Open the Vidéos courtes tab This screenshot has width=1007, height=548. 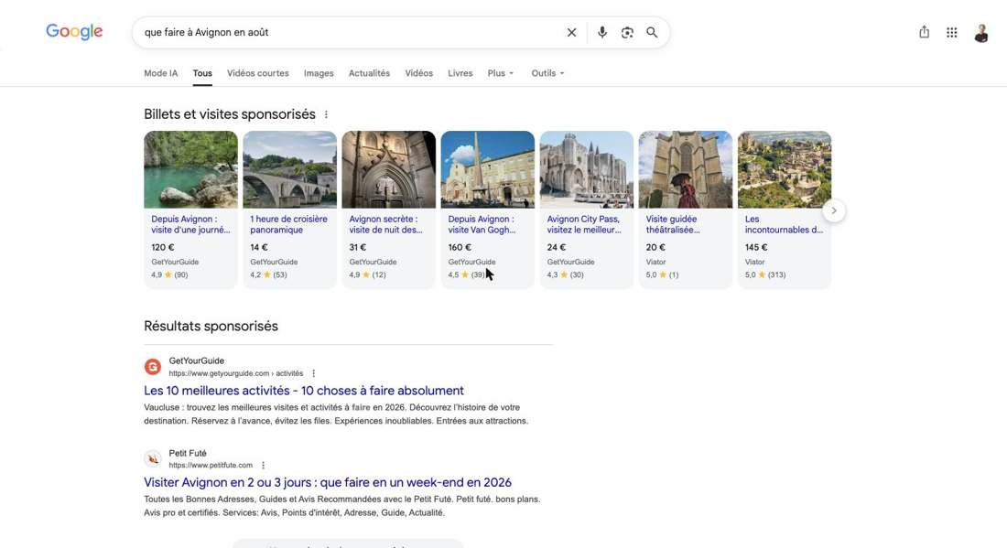point(257,73)
